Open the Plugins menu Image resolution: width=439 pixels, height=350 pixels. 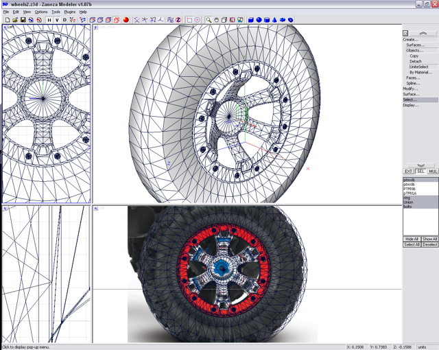69,12
